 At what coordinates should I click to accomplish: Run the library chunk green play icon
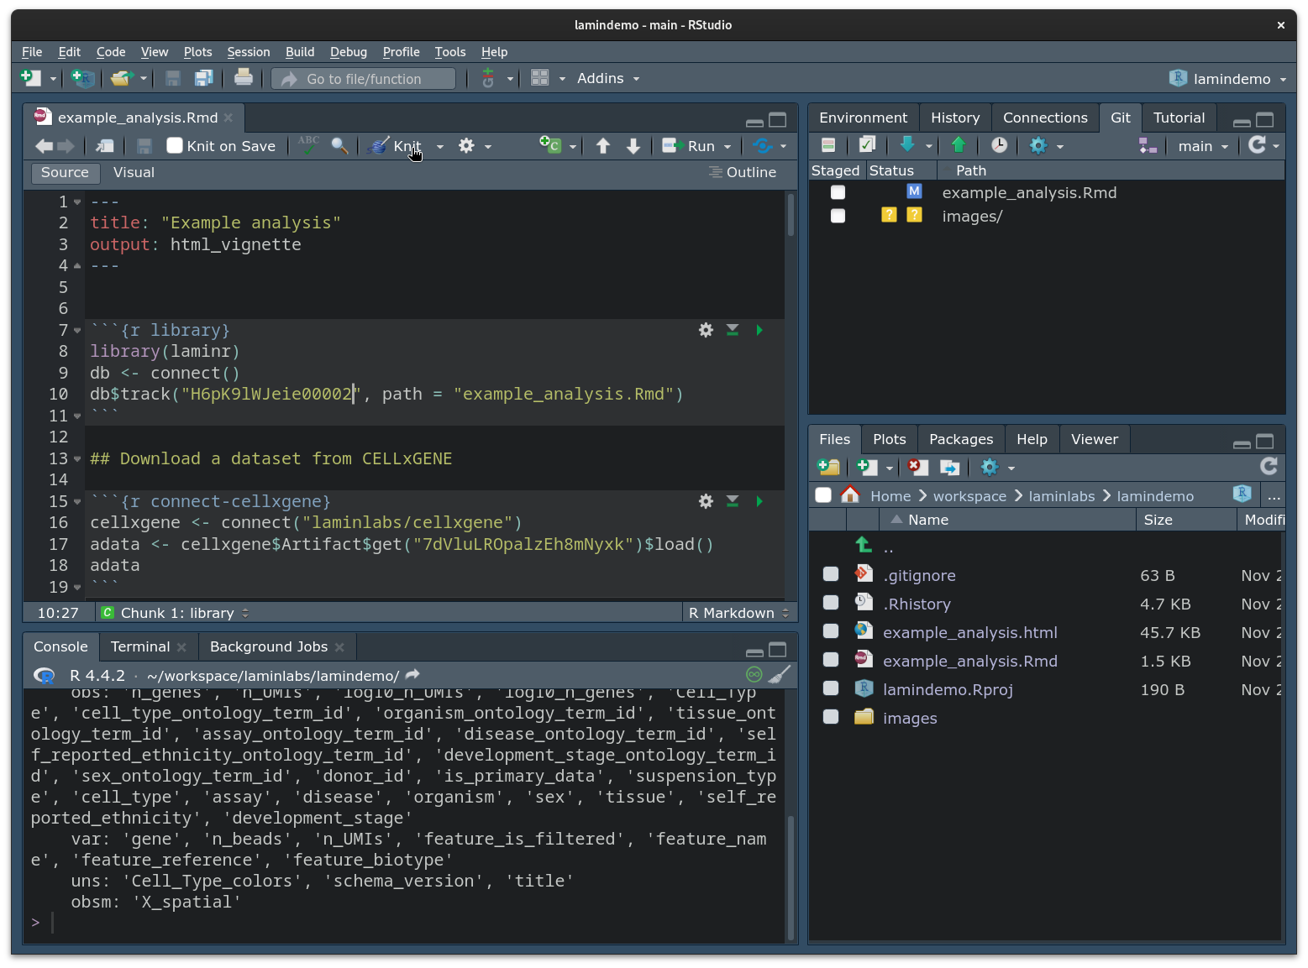(759, 330)
